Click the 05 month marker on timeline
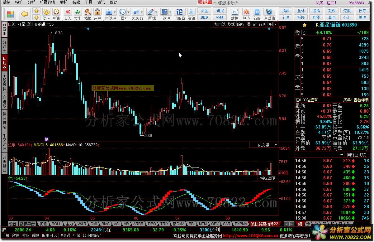374x242 pixels. pos(92,218)
